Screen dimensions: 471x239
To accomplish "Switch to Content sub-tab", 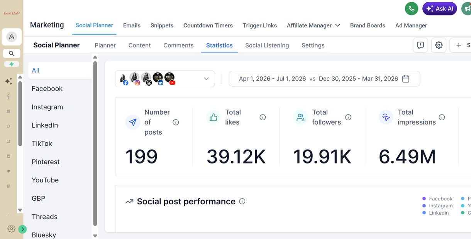I will 139,45.
